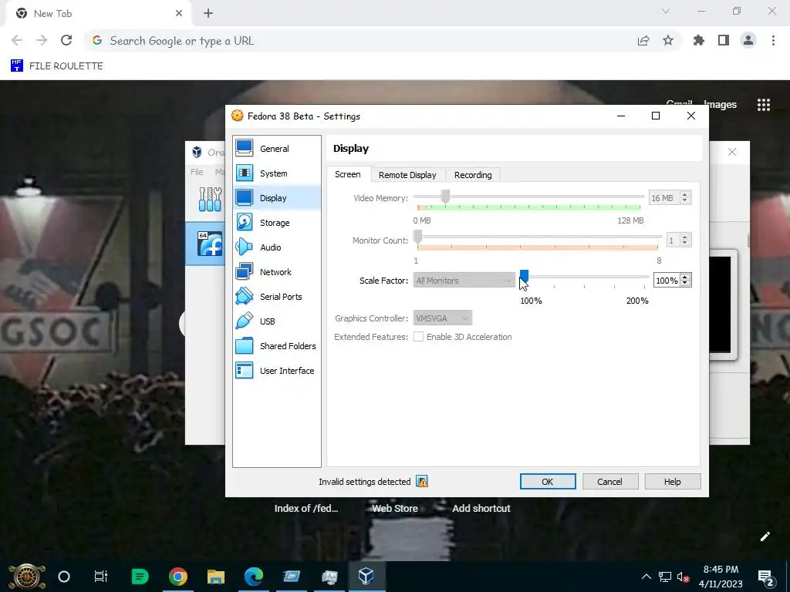
Task: Open Chrome profile avatar
Action: click(748, 40)
